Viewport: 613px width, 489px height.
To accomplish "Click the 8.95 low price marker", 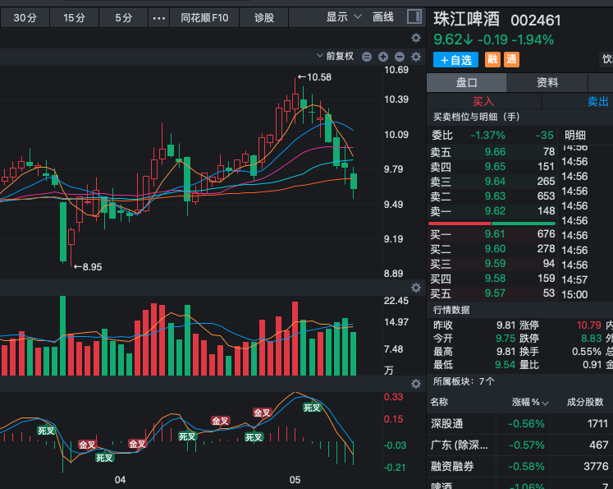I will [x=88, y=267].
